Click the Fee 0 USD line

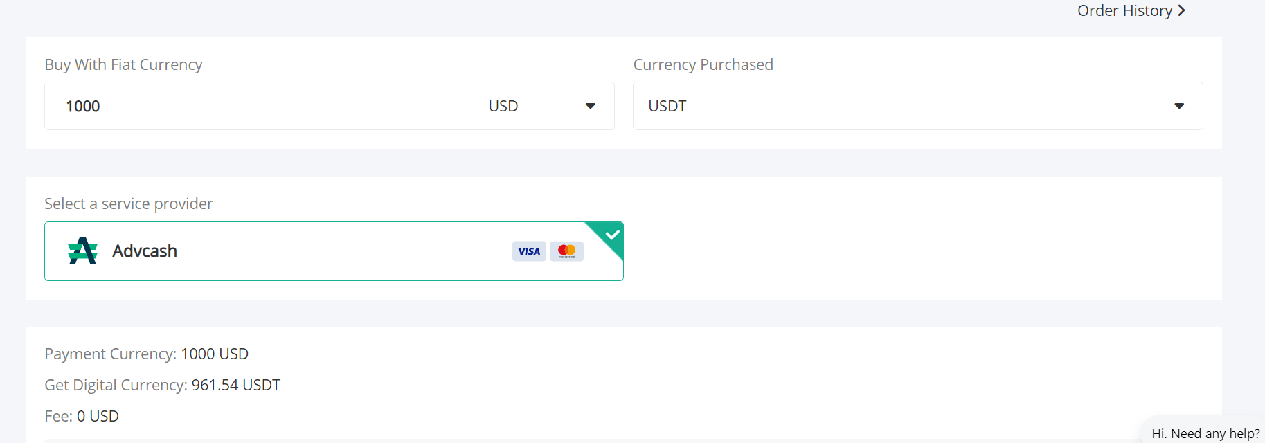(82, 416)
